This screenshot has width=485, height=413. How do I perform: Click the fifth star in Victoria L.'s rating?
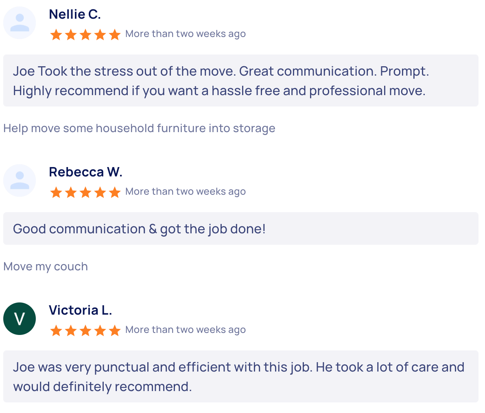tap(115, 330)
